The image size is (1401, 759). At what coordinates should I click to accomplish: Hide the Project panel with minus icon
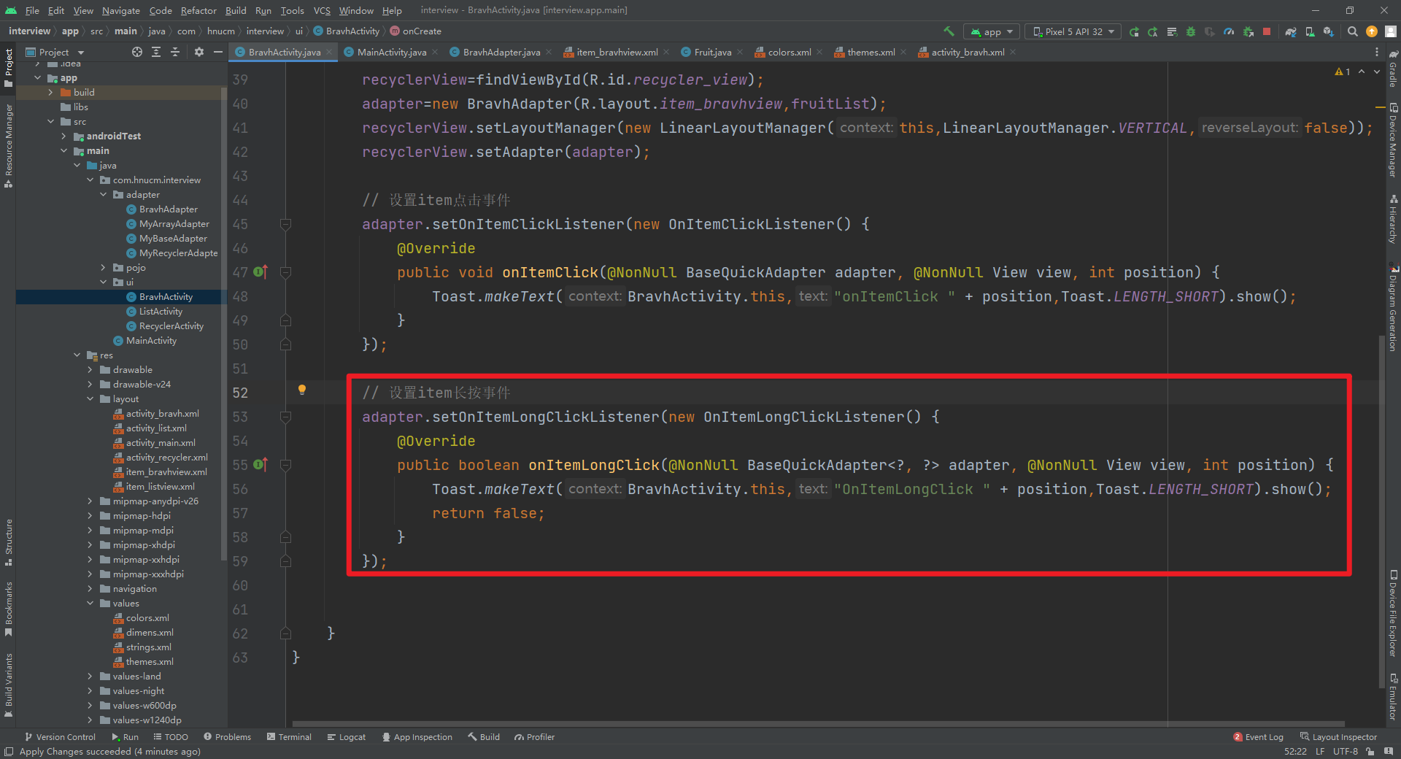click(x=217, y=52)
